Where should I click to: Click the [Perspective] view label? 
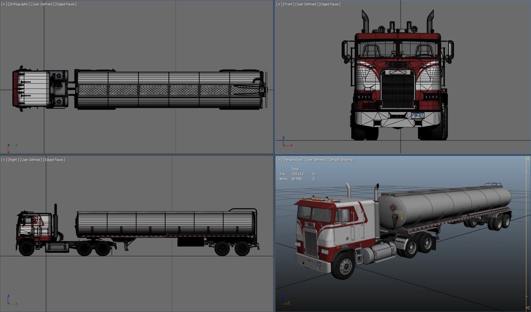[293, 160]
